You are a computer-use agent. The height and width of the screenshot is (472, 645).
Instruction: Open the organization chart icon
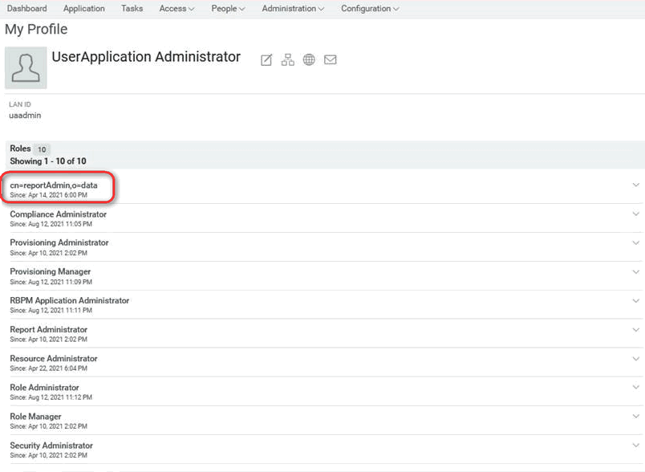coord(288,60)
